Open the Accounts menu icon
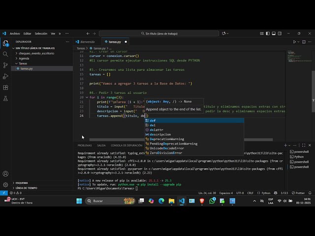The width and height of the screenshot is (315, 236). [x=5, y=174]
